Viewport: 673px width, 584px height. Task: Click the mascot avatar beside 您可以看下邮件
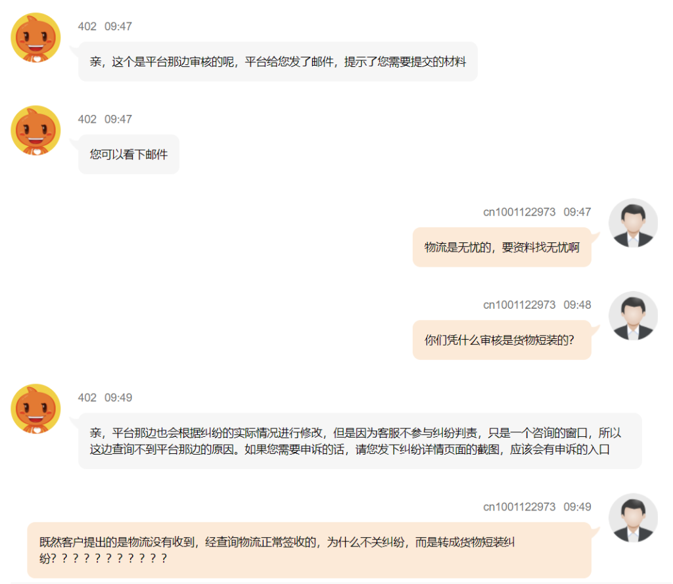(x=35, y=131)
